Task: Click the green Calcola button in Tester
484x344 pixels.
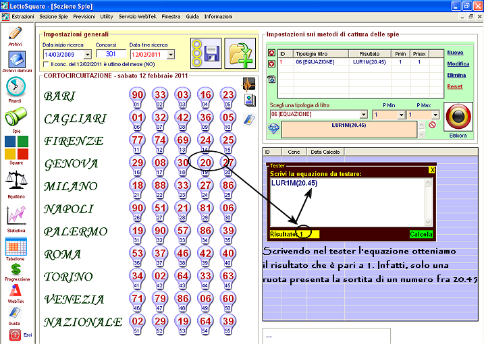Action: [421, 234]
